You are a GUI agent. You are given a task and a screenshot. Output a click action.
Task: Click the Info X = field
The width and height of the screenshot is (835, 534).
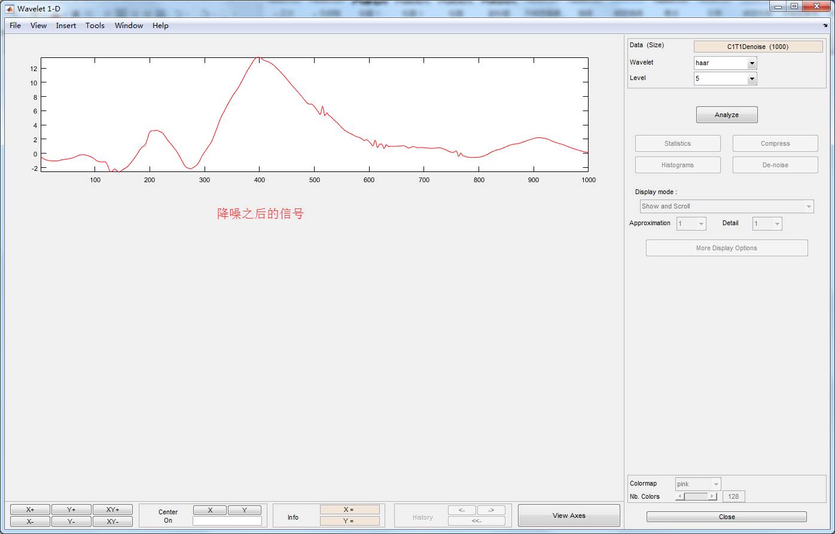(x=349, y=510)
